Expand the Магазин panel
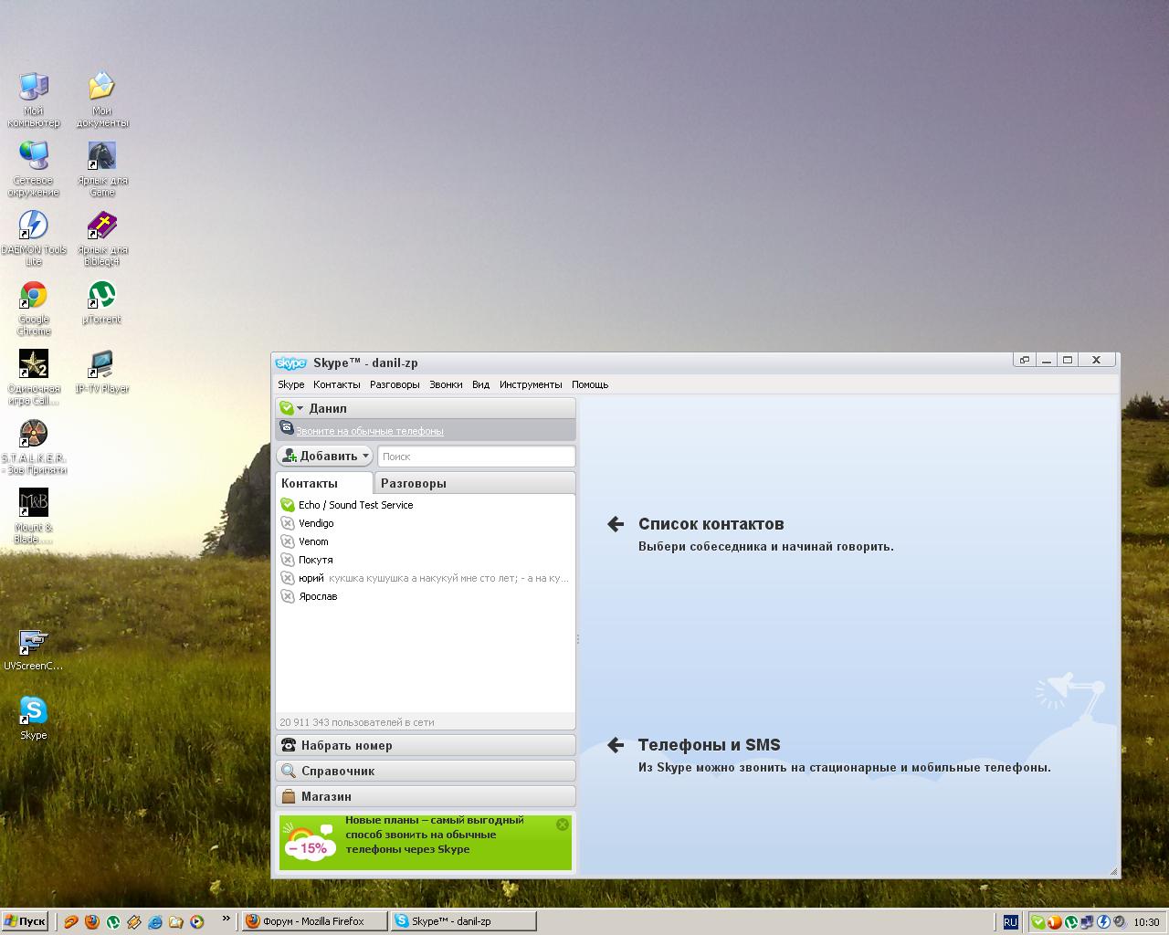This screenshot has width=1169, height=935. [426, 796]
